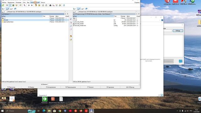Open the Конфигурация menu
Screen dimensions: 201x113
coord(35,3)
